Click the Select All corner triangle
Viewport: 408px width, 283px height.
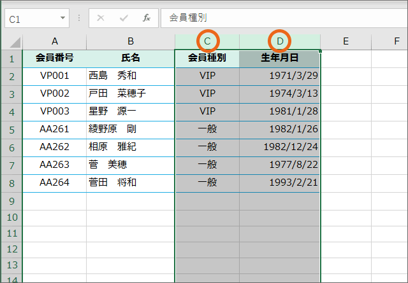15,43
